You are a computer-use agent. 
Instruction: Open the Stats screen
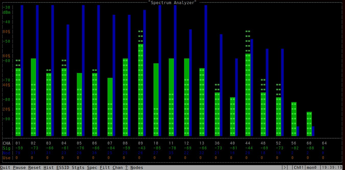[x=78, y=167]
